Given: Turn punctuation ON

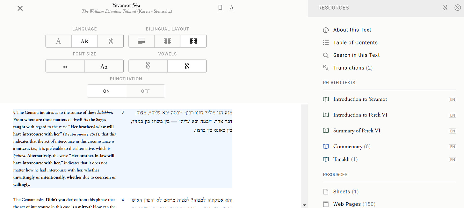Looking at the screenshot, I should coord(106,91).
